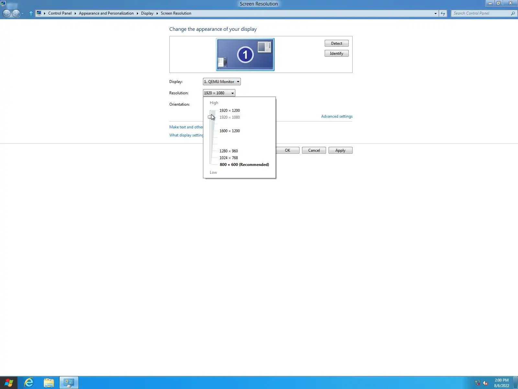The height and width of the screenshot is (389, 518).
Task: Click Screen Resolution breadcrumb
Action: (x=176, y=13)
